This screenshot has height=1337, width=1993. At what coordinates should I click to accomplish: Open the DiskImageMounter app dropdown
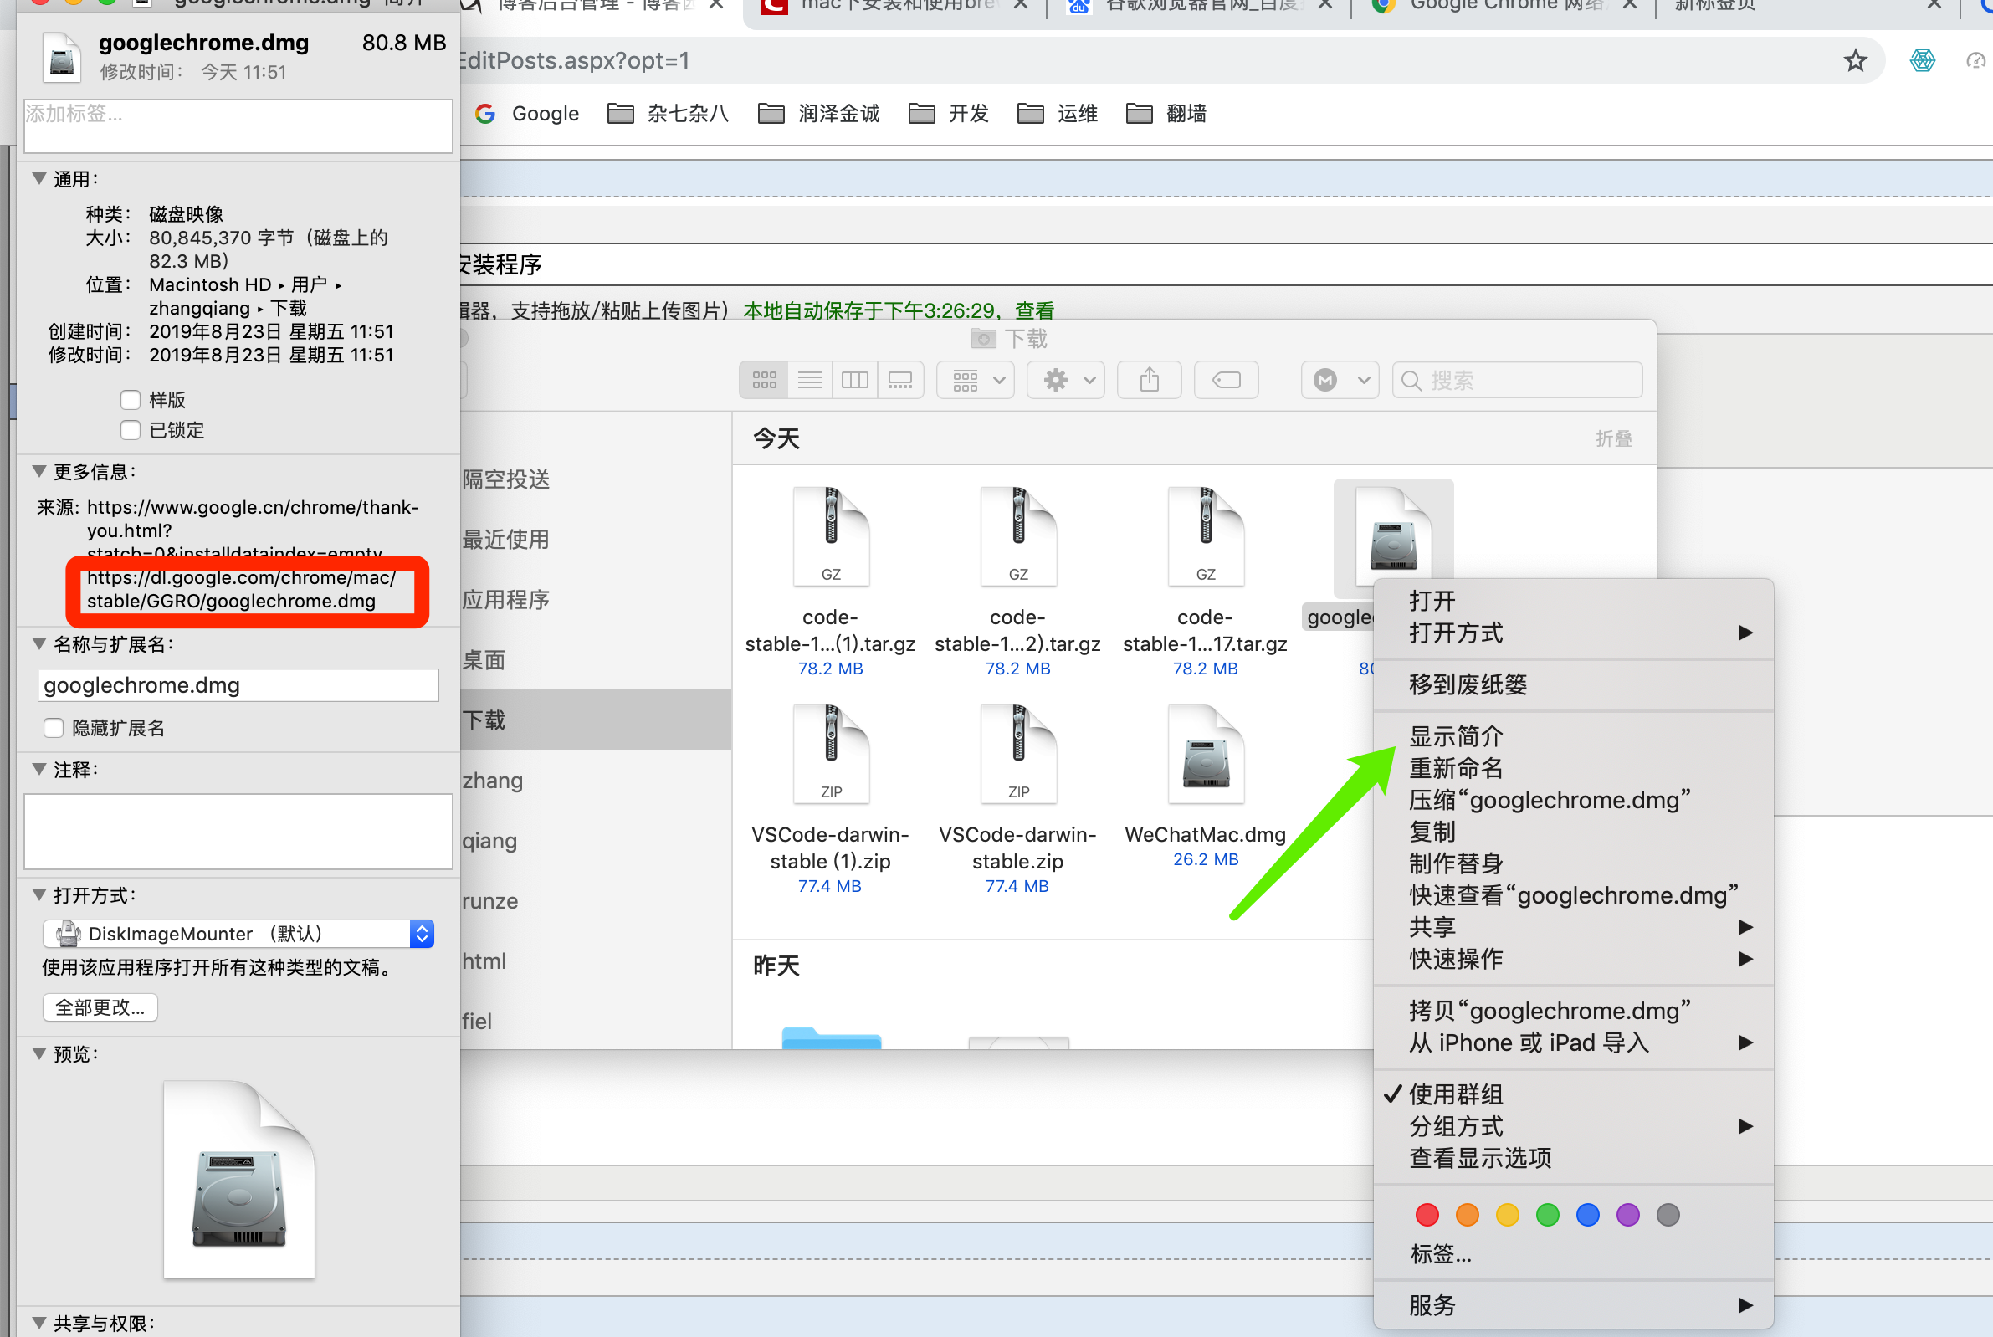coord(238,934)
